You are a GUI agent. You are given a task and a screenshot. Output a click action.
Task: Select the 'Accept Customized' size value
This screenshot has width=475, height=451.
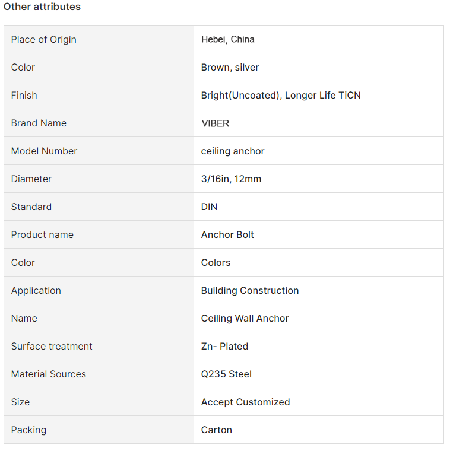245,402
